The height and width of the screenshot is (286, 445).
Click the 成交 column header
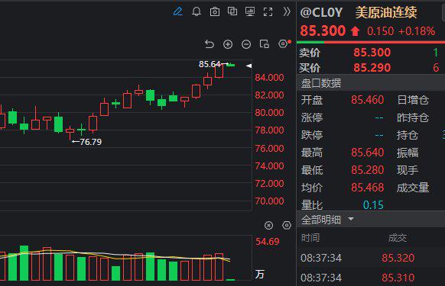click(398, 238)
